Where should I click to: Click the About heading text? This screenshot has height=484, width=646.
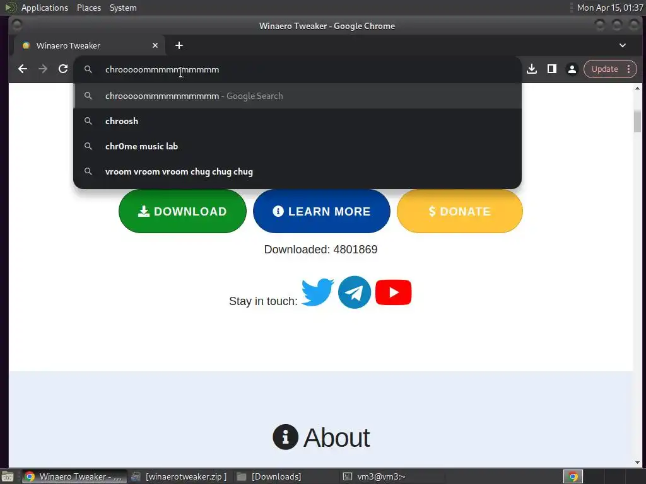pos(337,437)
